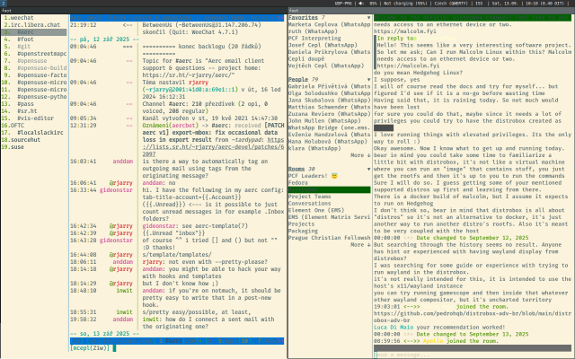Open the lists.sr.ht patches link
Screen dimensions: 575x359
coord(213,147)
